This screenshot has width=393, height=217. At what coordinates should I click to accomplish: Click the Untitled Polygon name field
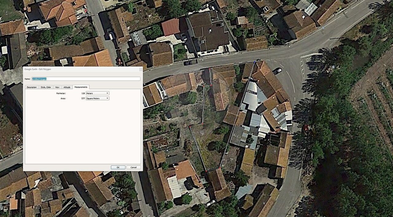click(x=86, y=79)
